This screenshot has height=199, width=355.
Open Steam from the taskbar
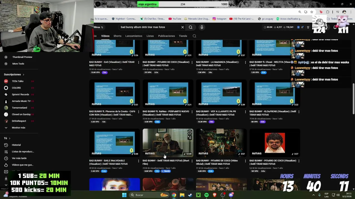click(190, 195)
